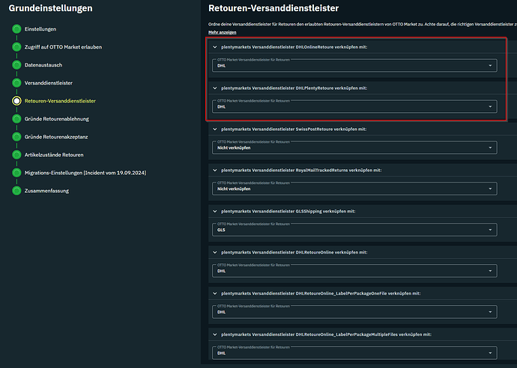Collapse the SwissPostRetoure section
The width and height of the screenshot is (517, 368).
pyautogui.click(x=215, y=129)
